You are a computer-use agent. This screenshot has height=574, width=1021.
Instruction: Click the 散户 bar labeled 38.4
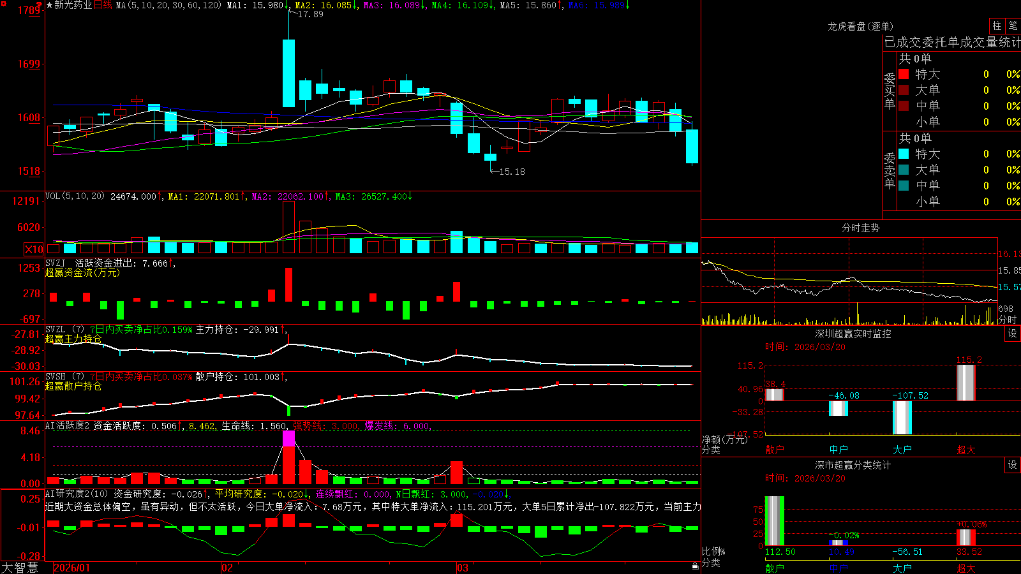click(x=775, y=394)
